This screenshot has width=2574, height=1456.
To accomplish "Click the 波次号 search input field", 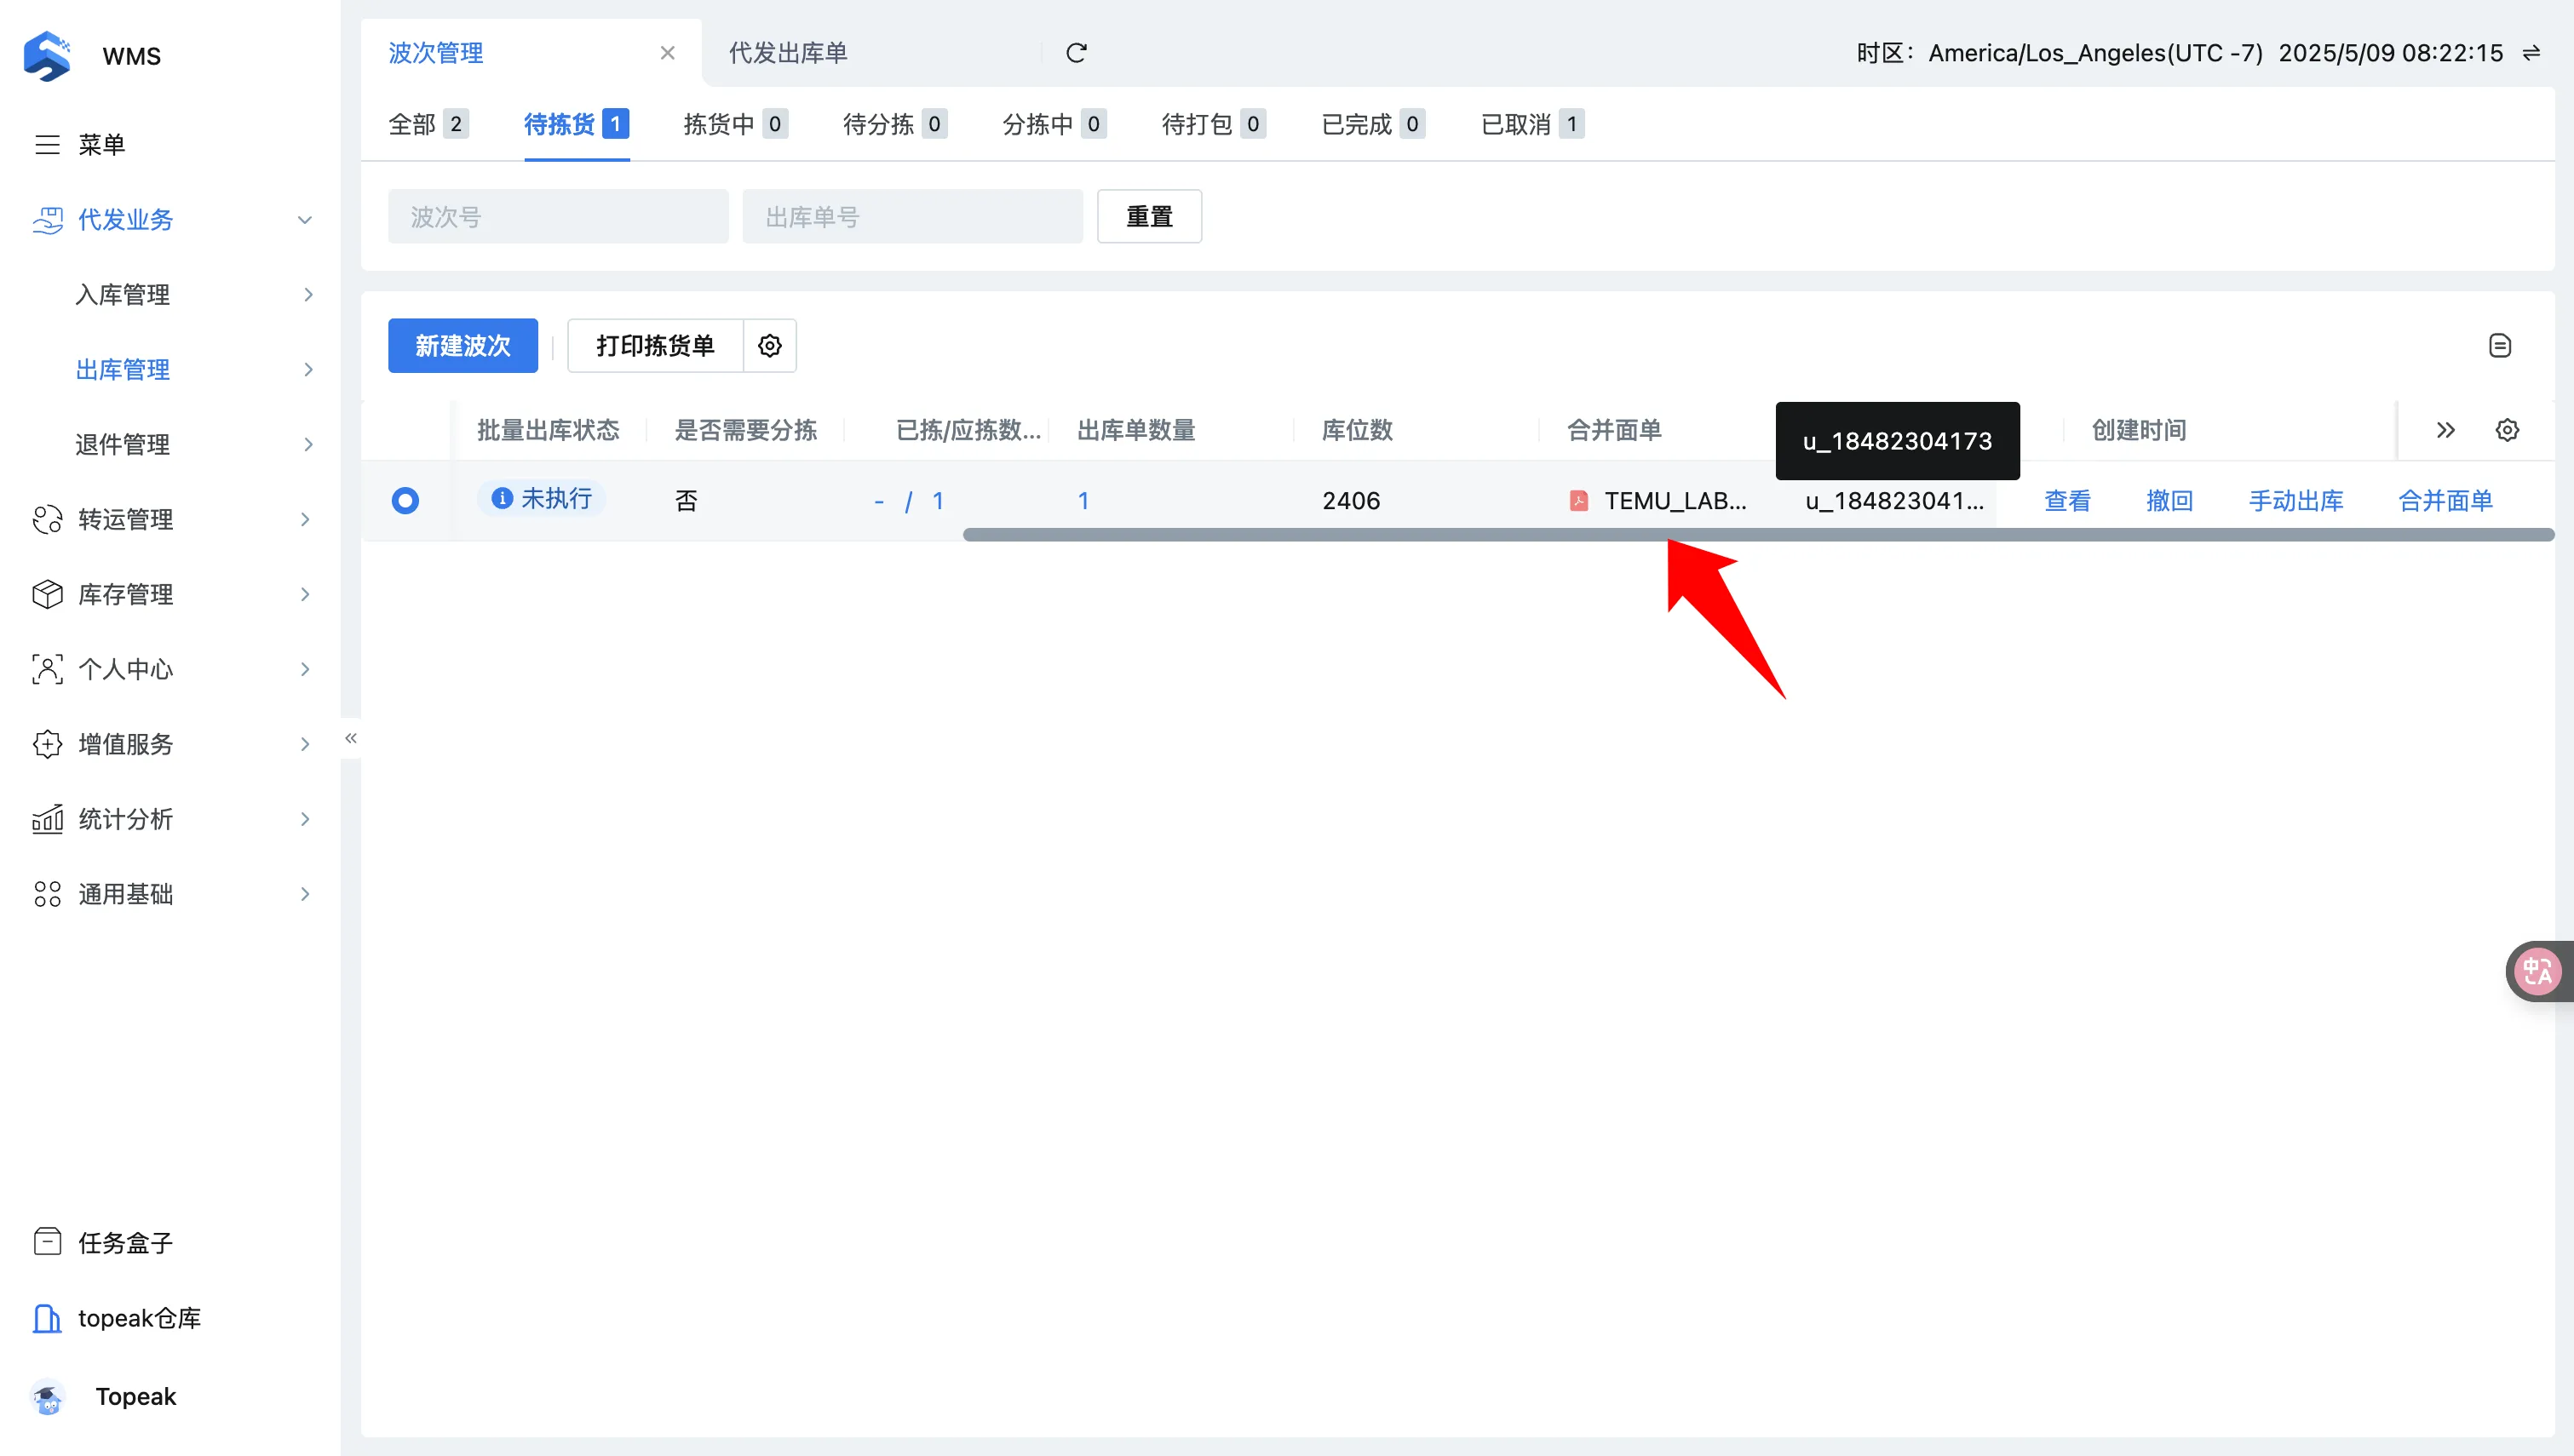I will tap(557, 217).
